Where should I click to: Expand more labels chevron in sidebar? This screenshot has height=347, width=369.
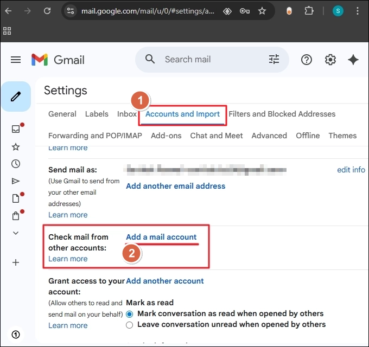pyautogui.click(x=16, y=233)
